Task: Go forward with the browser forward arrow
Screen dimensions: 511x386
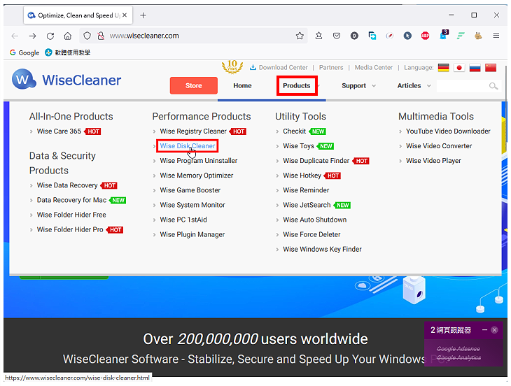Action: click(32, 36)
